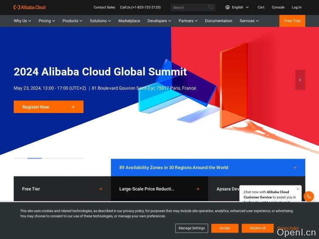Screen dimensions: 319x239
Task: Click arrow on the Availability Zones banner
Action: [x=295, y=168]
